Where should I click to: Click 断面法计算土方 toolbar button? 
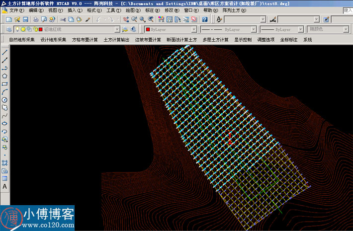(181, 39)
